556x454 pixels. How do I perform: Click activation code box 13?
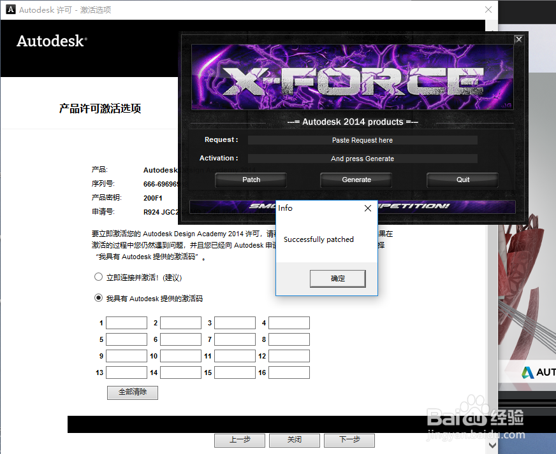click(127, 372)
